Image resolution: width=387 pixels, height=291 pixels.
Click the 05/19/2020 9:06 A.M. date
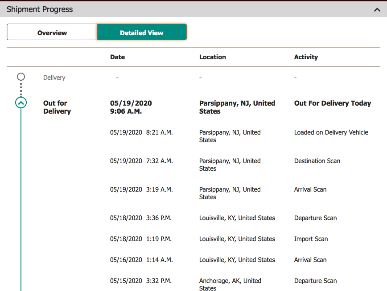131,107
